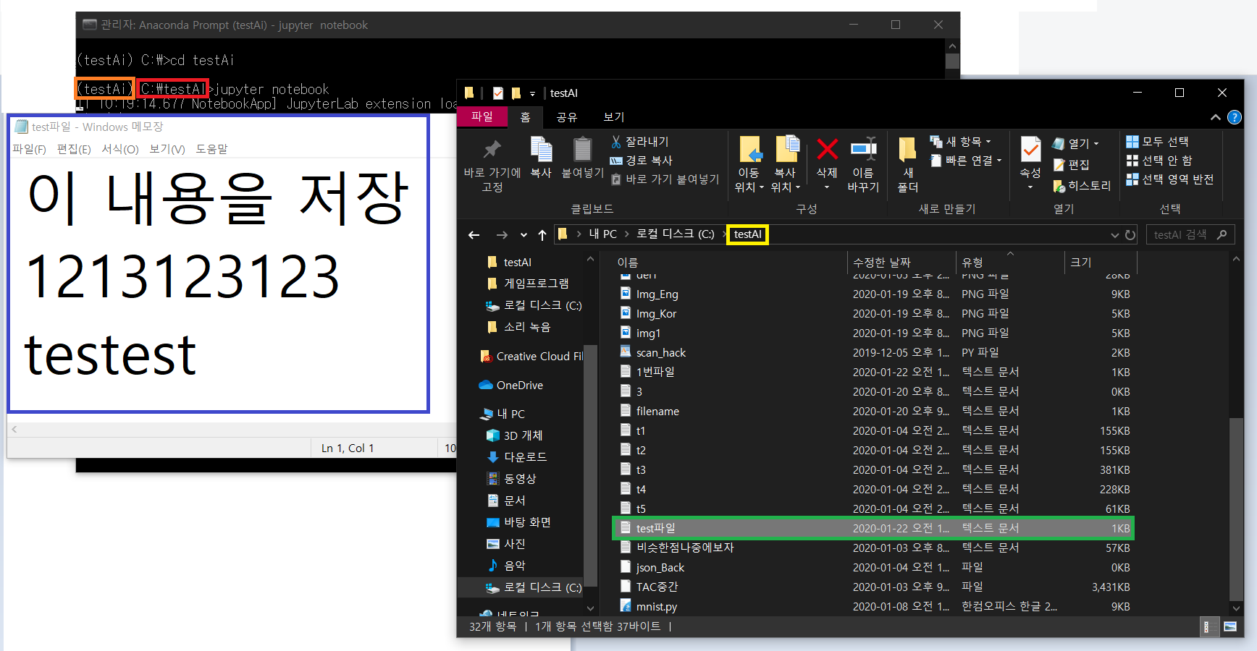Viewport: 1257px width, 651px height.
Task: Click 내 PC in the address breadcrumb
Action: 603,234
